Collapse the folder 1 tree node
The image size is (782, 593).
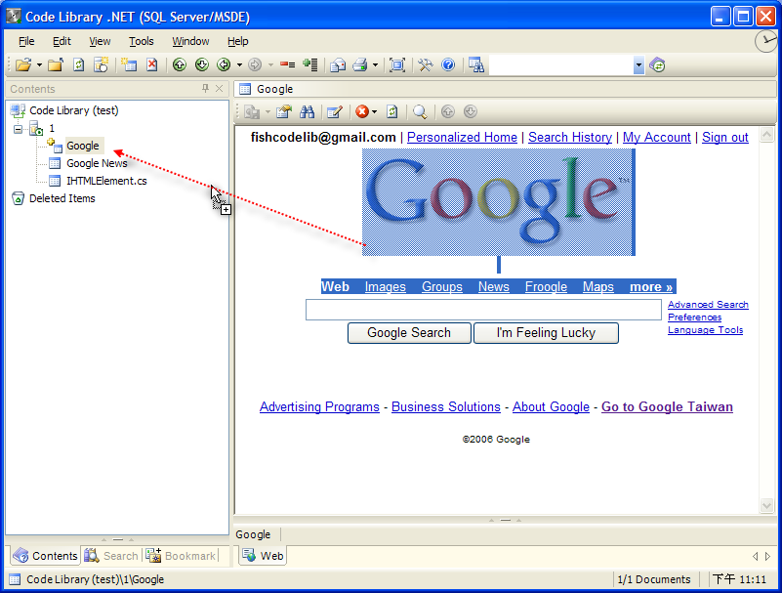click(18, 129)
